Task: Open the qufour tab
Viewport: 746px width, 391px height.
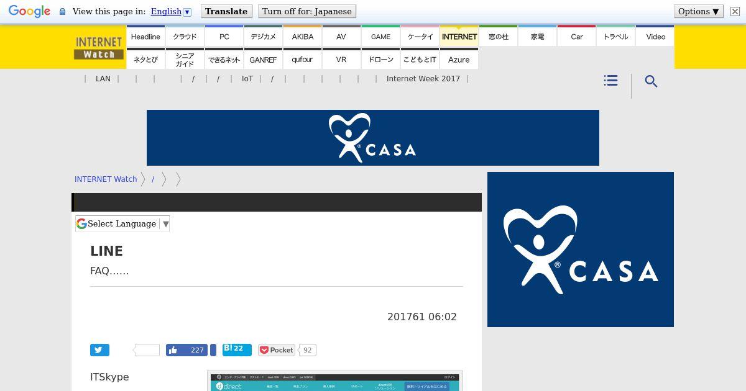Action: tap(303, 59)
